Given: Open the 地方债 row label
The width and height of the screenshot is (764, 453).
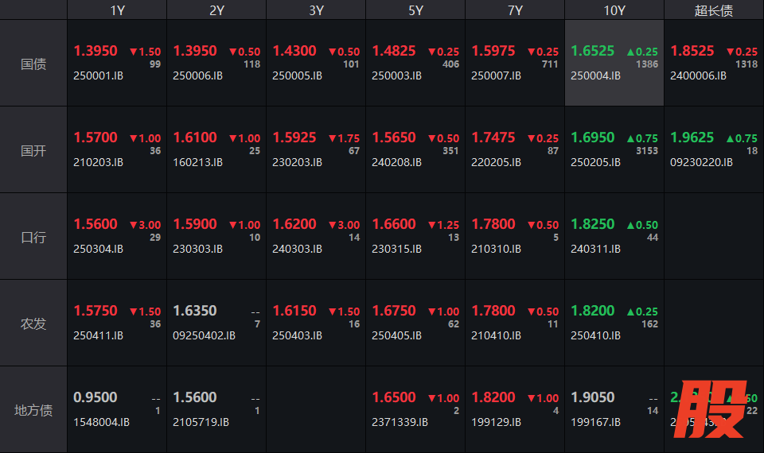Looking at the screenshot, I should [33, 410].
